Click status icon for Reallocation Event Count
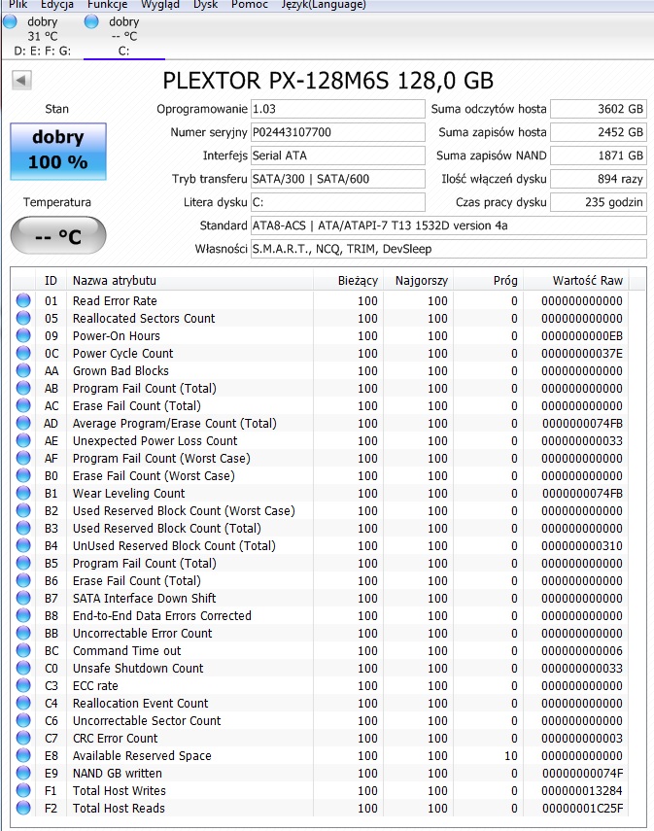 23,703
